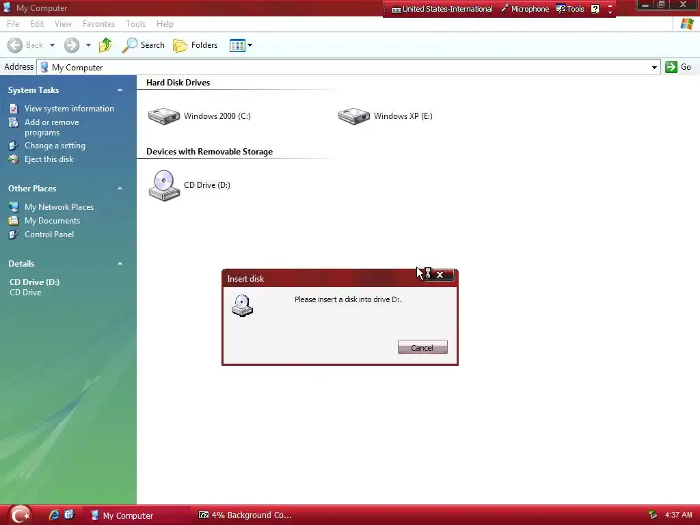The height and width of the screenshot is (525, 700).
Task: Click the taskbar clock 4:37 AM
Action: pyautogui.click(x=679, y=515)
